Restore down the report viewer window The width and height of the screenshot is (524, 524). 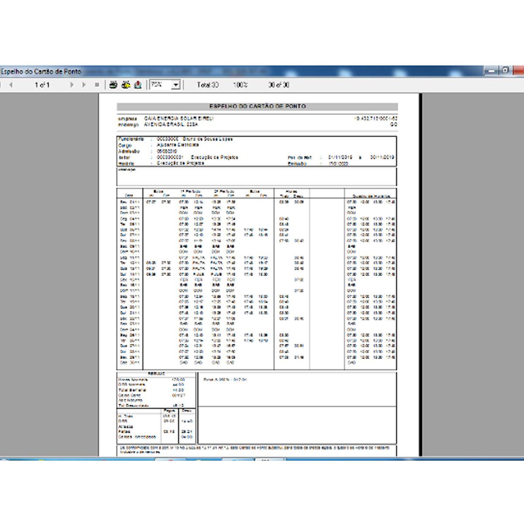click(x=506, y=71)
